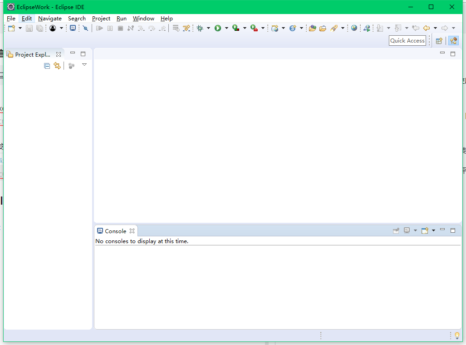466x345 pixels.
Task: Click the Open Type folder icon
Action: coord(312,28)
